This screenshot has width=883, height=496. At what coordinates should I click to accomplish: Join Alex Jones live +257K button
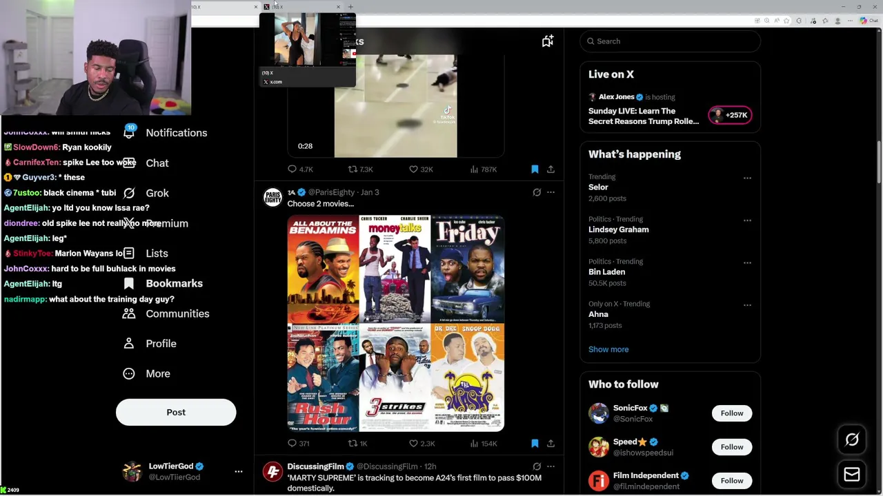tap(730, 115)
